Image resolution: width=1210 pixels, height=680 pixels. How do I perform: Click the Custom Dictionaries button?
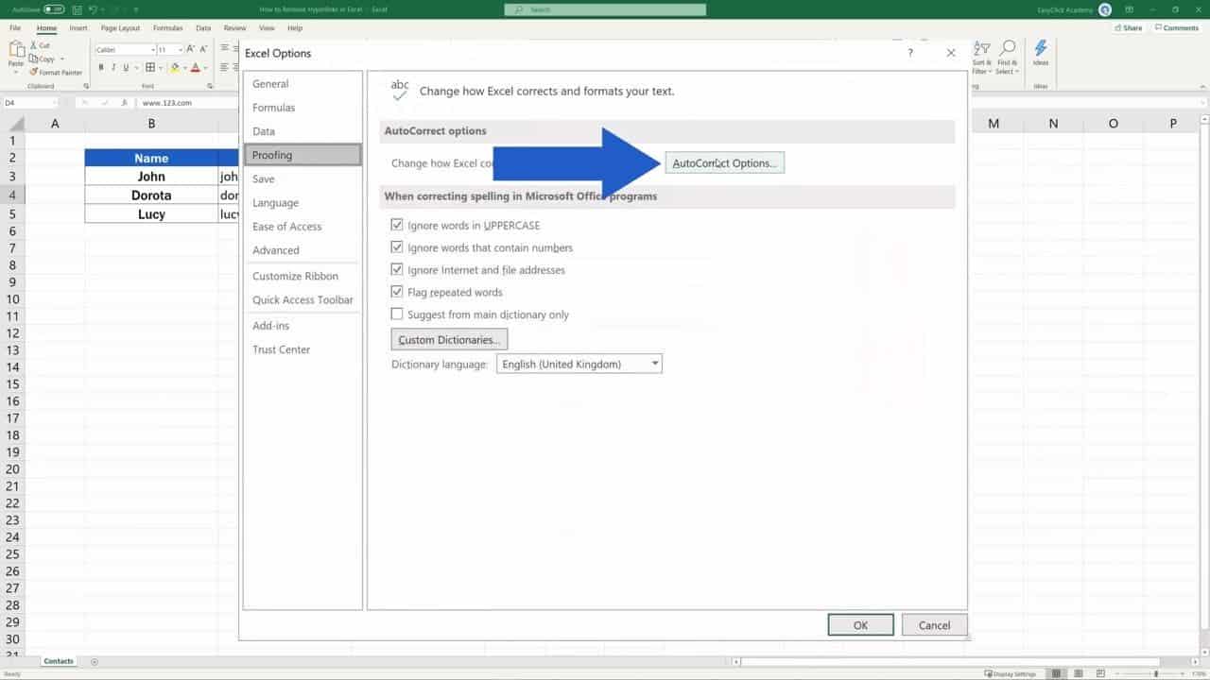pyautogui.click(x=449, y=340)
